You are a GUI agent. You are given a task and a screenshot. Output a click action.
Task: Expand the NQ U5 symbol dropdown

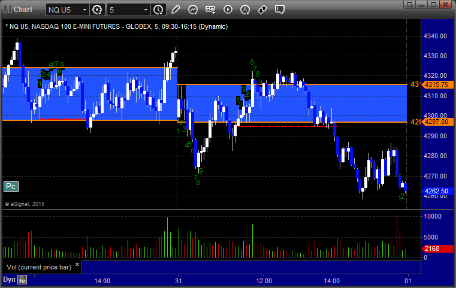tap(84, 10)
